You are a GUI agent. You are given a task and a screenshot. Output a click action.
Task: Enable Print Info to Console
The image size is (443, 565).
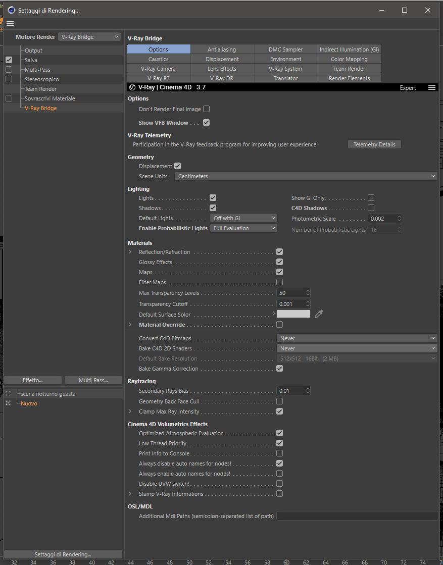279,453
